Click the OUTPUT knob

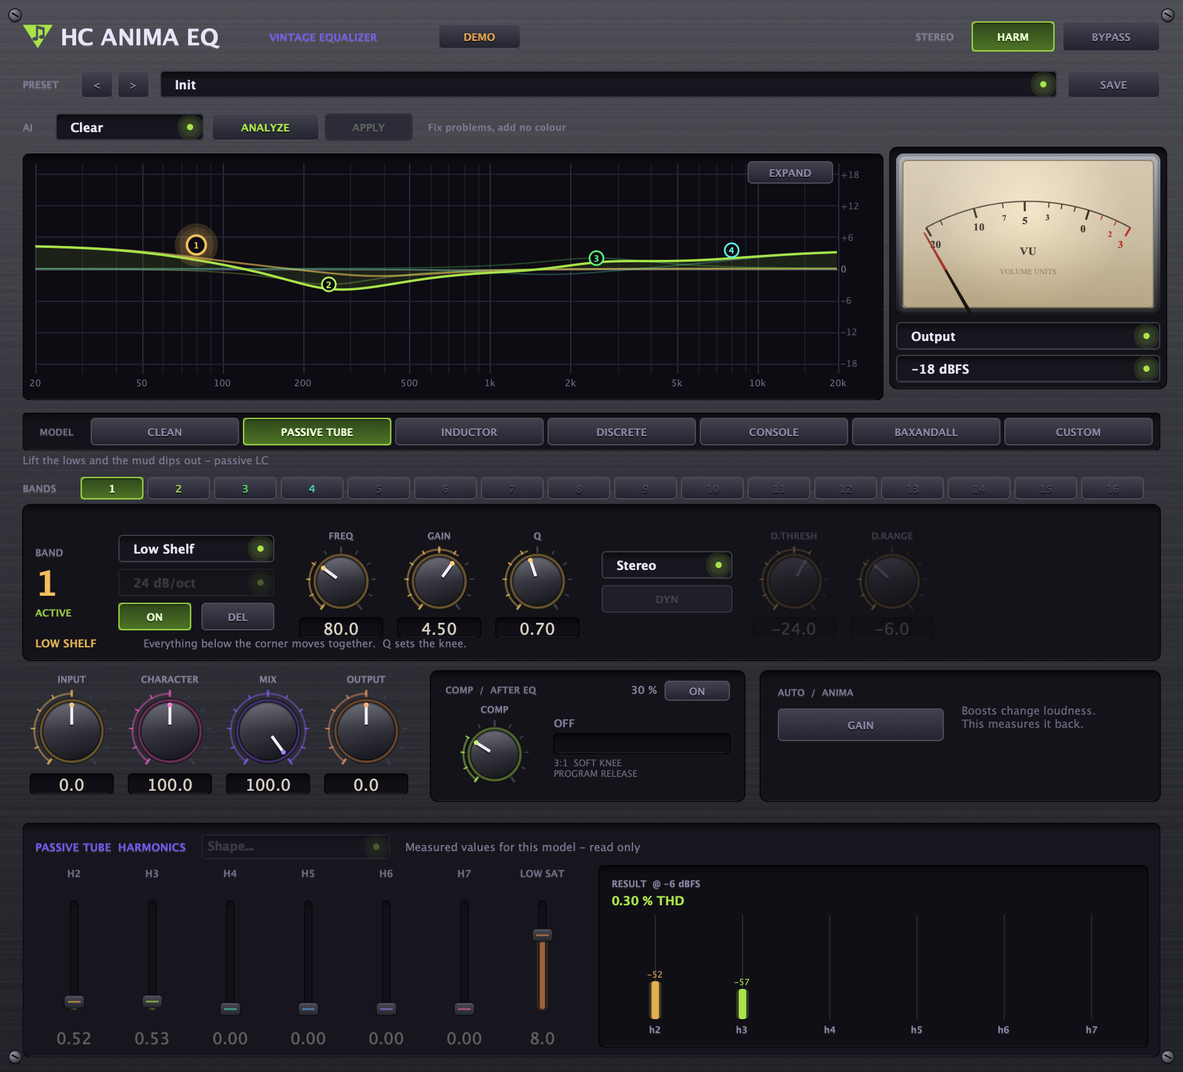coord(366,730)
